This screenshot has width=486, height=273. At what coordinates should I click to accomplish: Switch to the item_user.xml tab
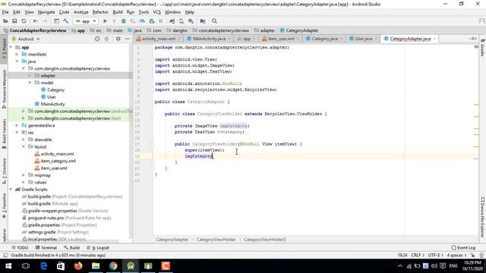pyautogui.click(x=281, y=39)
